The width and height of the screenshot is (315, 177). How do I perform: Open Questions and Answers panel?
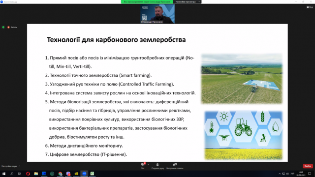175,166
